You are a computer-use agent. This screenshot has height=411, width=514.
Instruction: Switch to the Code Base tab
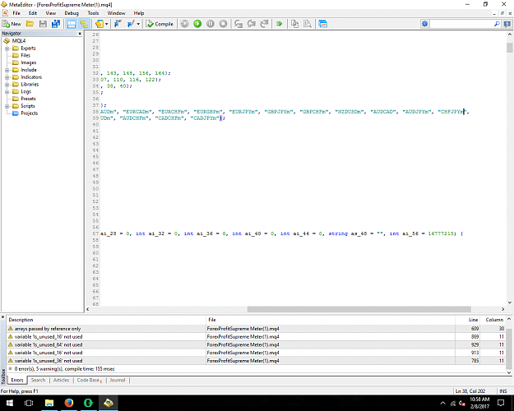click(89, 381)
